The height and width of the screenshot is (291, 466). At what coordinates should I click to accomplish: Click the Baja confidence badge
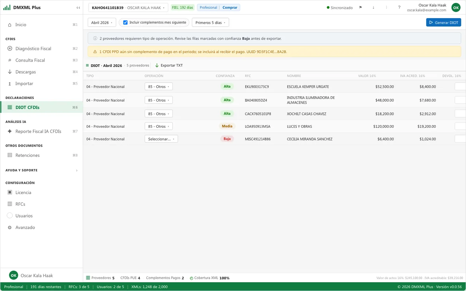click(x=227, y=139)
